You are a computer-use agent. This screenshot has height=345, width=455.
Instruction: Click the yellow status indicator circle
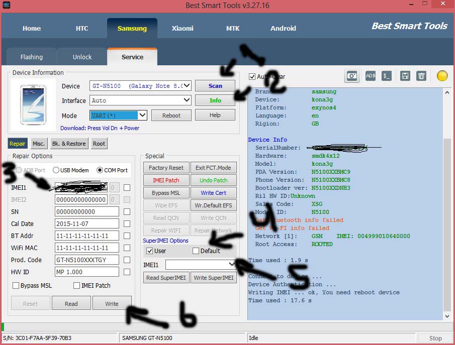tap(442, 76)
